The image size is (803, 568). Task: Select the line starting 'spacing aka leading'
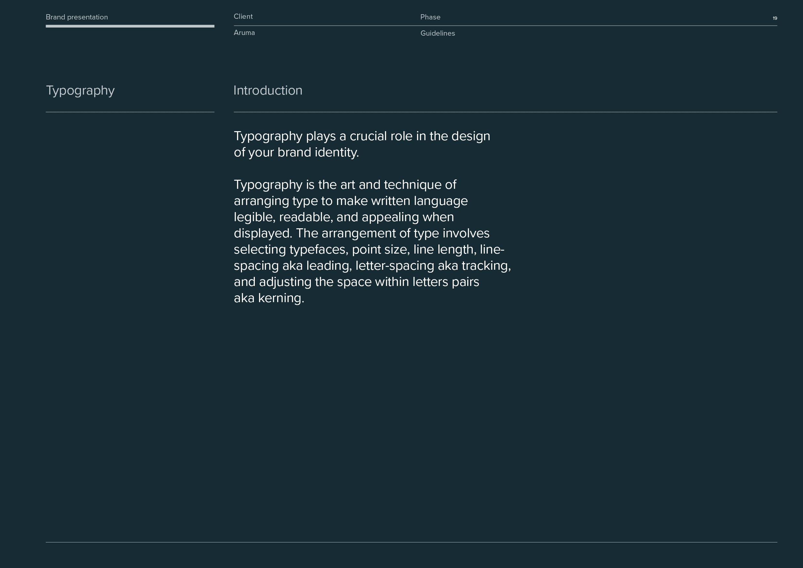(x=372, y=266)
